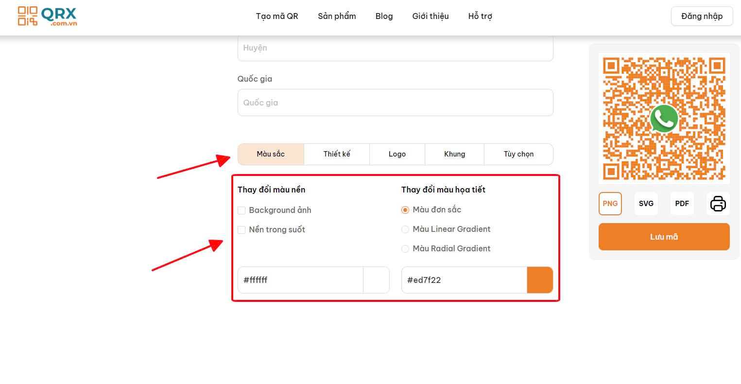Click the Quốc gia input field
This screenshot has height=384, width=741.
coord(395,103)
